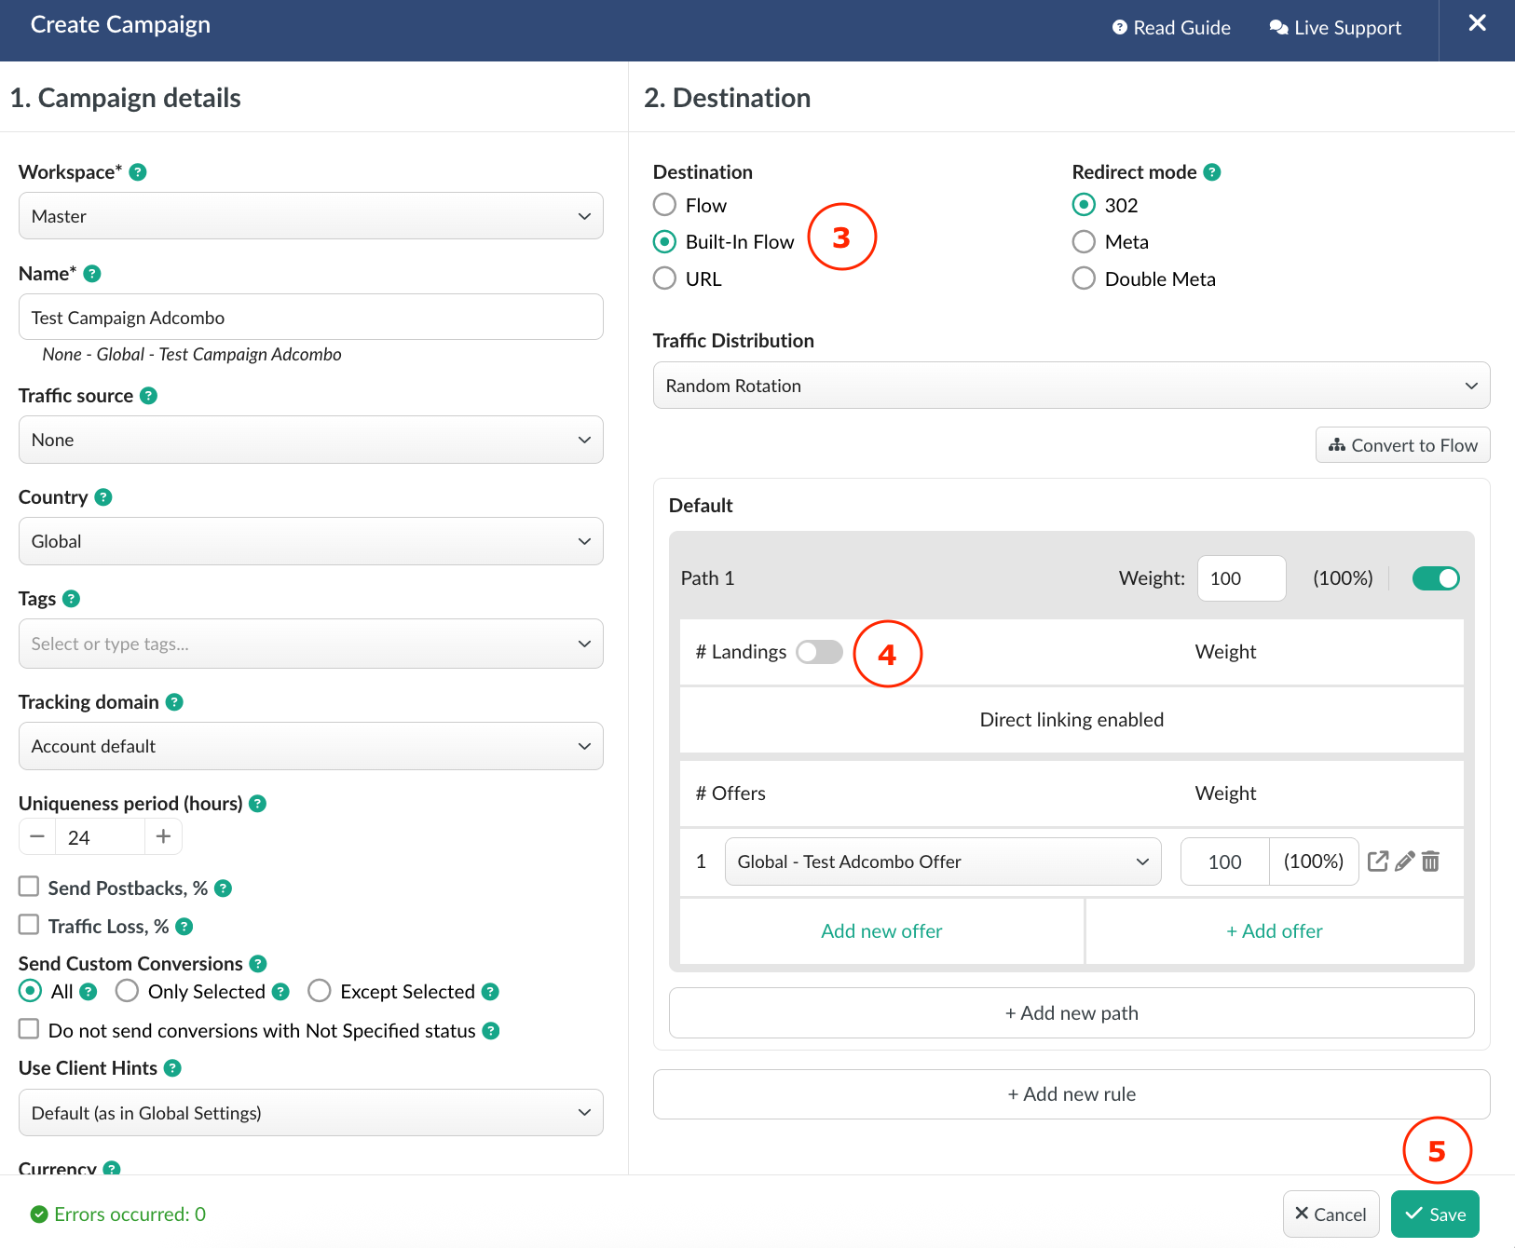Enable the Landings toggle switch
Viewport: 1515px width, 1248px height.
(819, 652)
